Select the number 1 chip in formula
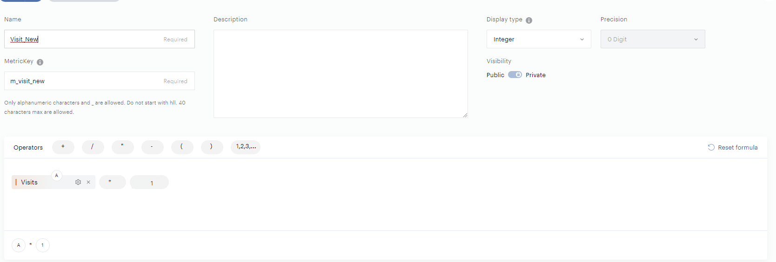Image resolution: width=776 pixels, height=262 pixels. click(149, 183)
